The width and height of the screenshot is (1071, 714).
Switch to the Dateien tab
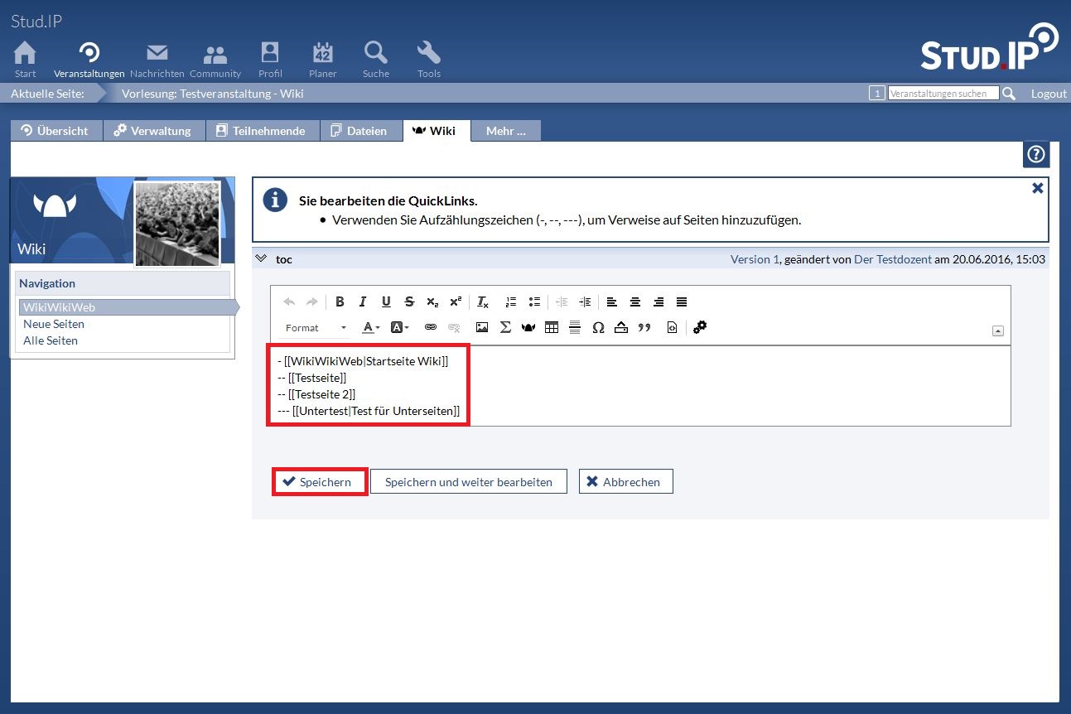click(x=359, y=131)
